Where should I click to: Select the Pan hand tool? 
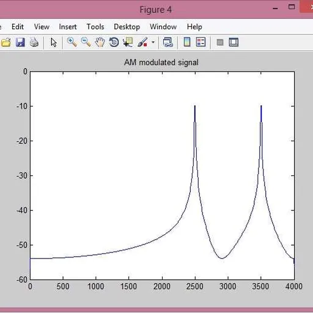tap(100, 42)
